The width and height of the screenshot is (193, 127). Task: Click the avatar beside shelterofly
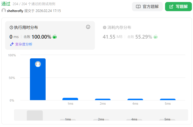(4, 11)
